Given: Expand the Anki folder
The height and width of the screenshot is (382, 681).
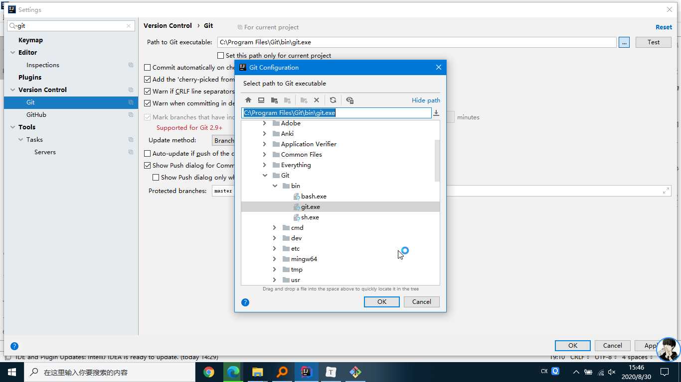Looking at the screenshot, I should click(265, 134).
